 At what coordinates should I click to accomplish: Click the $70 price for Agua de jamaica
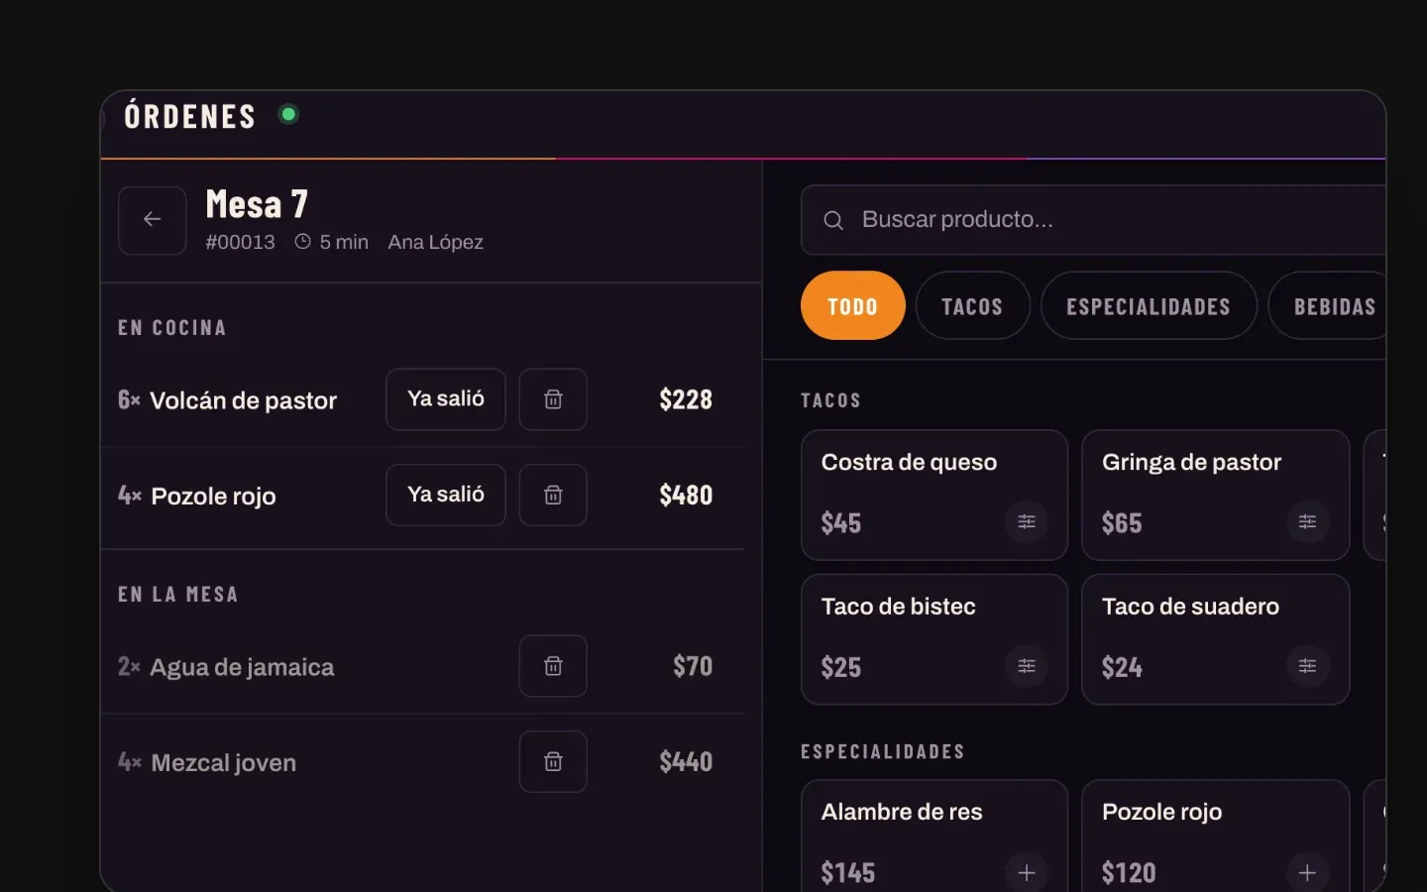693,666
